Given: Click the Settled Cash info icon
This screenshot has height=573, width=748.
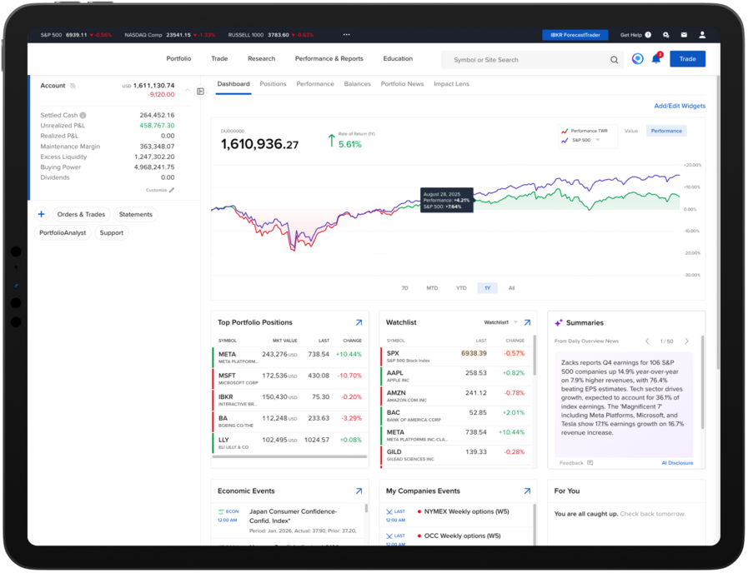Looking at the screenshot, I should [x=83, y=115].
